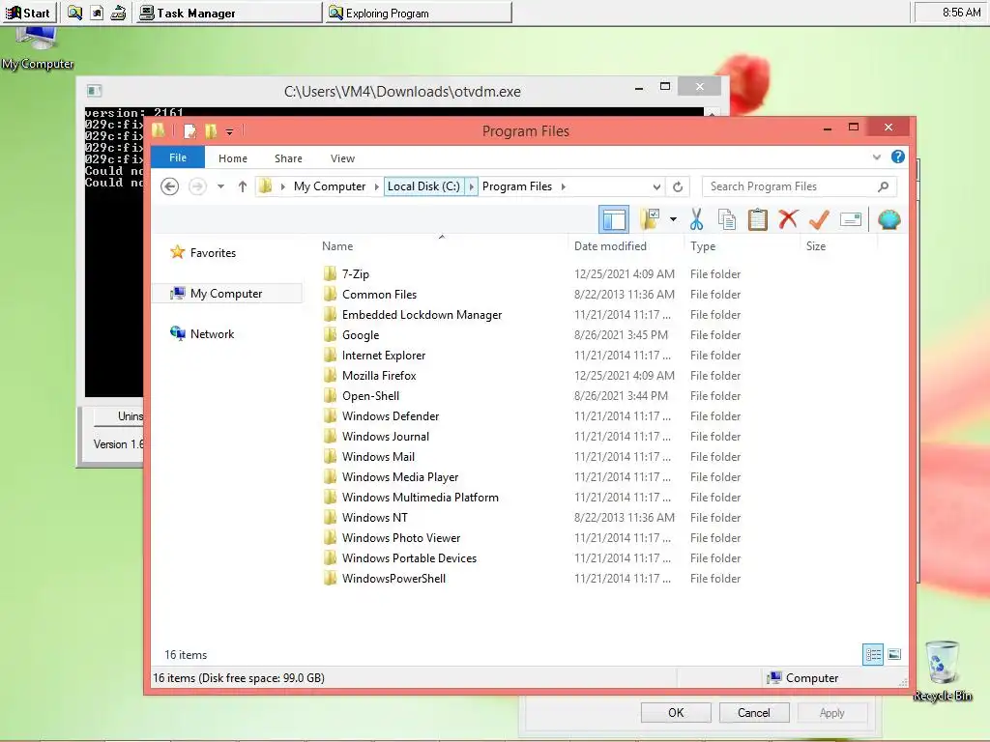Click the Local Disk (C:) breadcrumb
The width and height of the screenshot is (990, 742).
(x=423, y=186)
